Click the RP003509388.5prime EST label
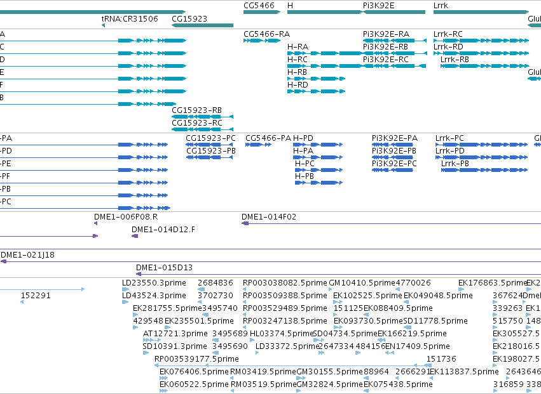The width and height of the screenshot is (541, 394). coord(285,296)
